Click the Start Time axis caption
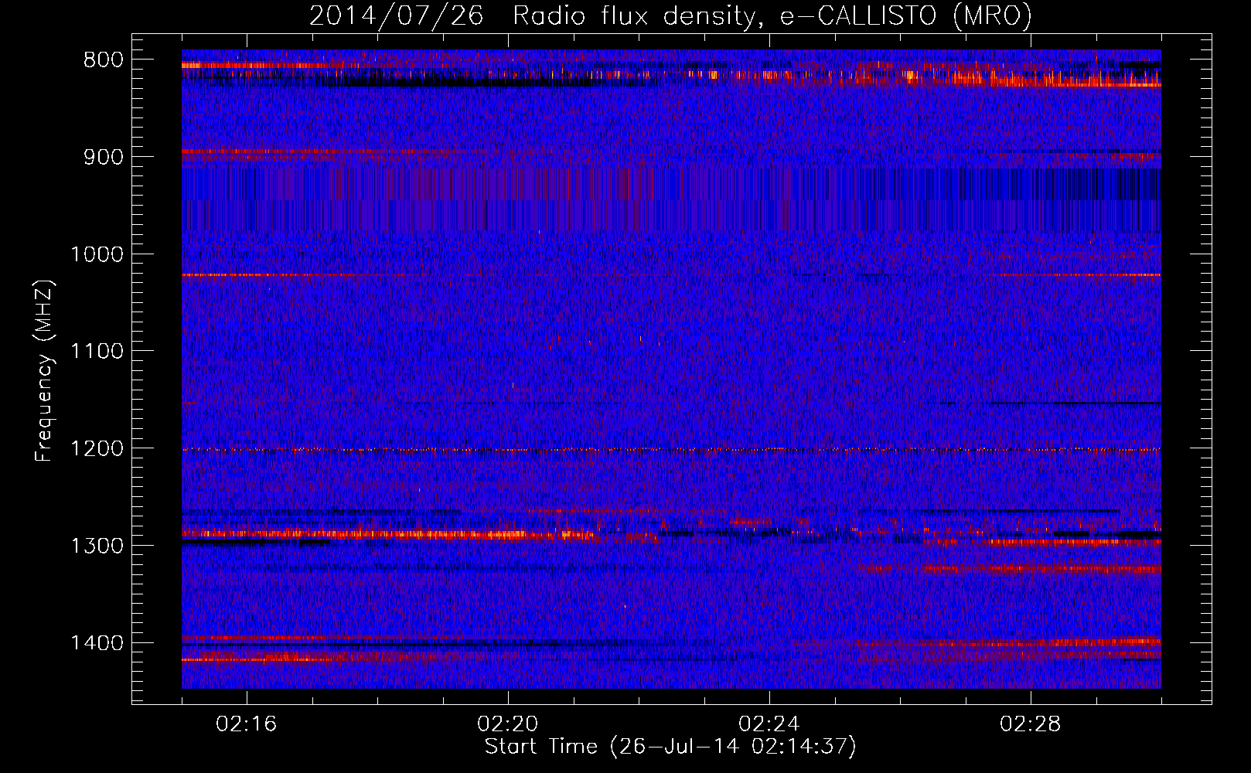1251x773 pixels. [x=670, y=747]
